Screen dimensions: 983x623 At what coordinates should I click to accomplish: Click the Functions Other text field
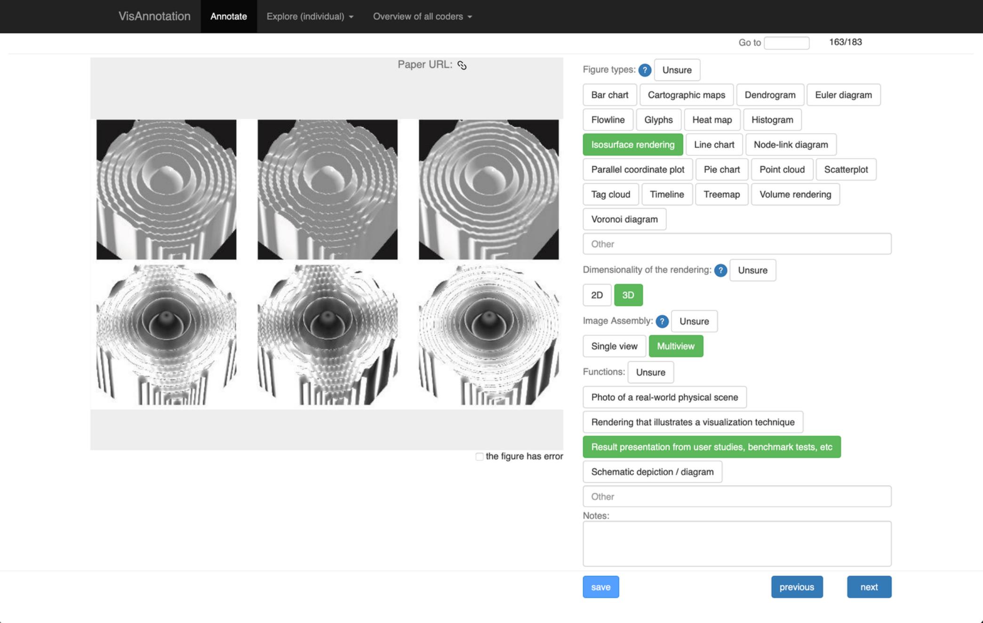tap(737, 496)
